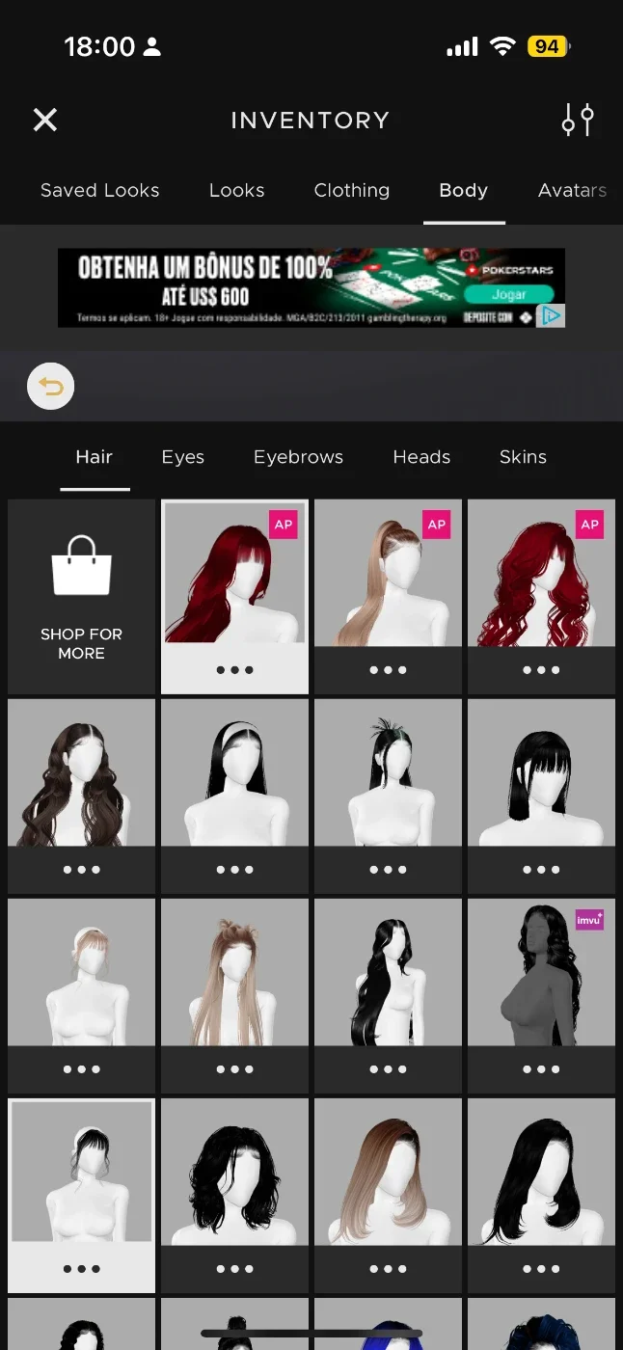
Task: Select the Body tab
Action: coord(464,190)
